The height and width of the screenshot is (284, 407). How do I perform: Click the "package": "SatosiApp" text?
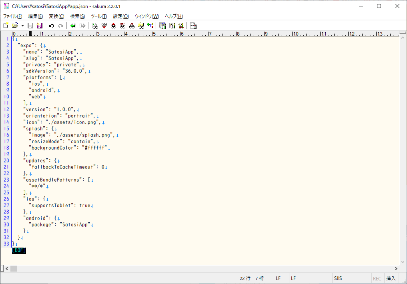pos(60,225)
